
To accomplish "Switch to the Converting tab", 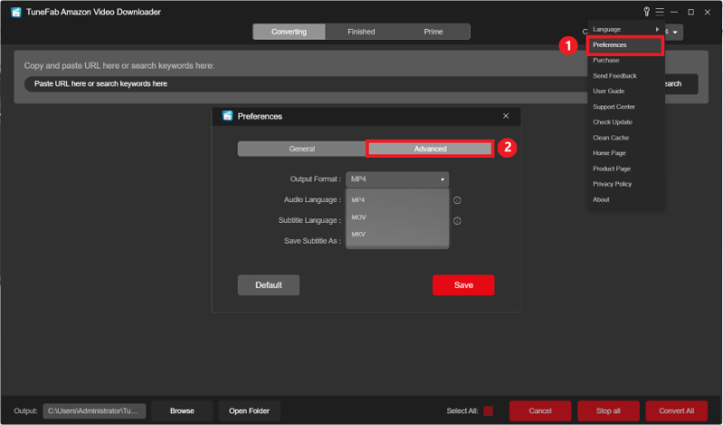I will [x=288, y=32].
